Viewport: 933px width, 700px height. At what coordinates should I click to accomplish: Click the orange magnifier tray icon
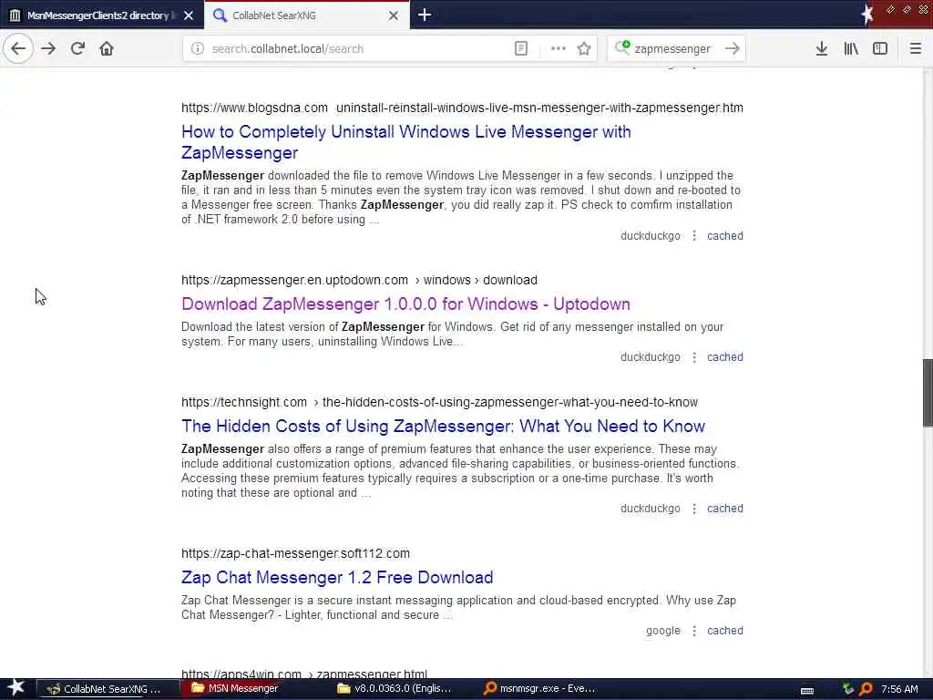[866, 689]
